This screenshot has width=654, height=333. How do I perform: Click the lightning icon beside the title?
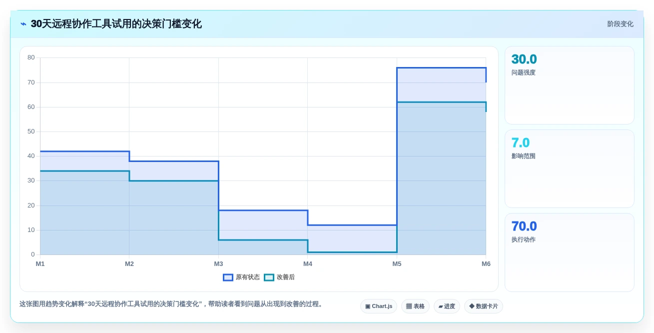[x=23, y=24]
